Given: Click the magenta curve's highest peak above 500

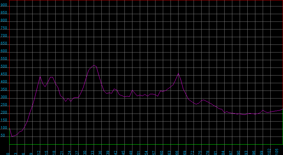Looking at the screenshot, I should pos(94,65).
